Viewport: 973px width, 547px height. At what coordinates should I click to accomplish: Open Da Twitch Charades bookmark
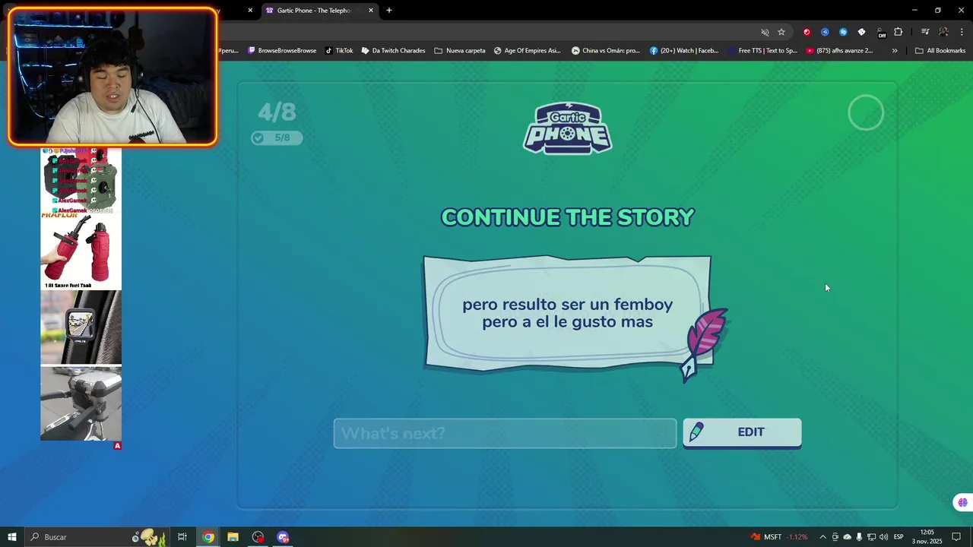point(393,51)
